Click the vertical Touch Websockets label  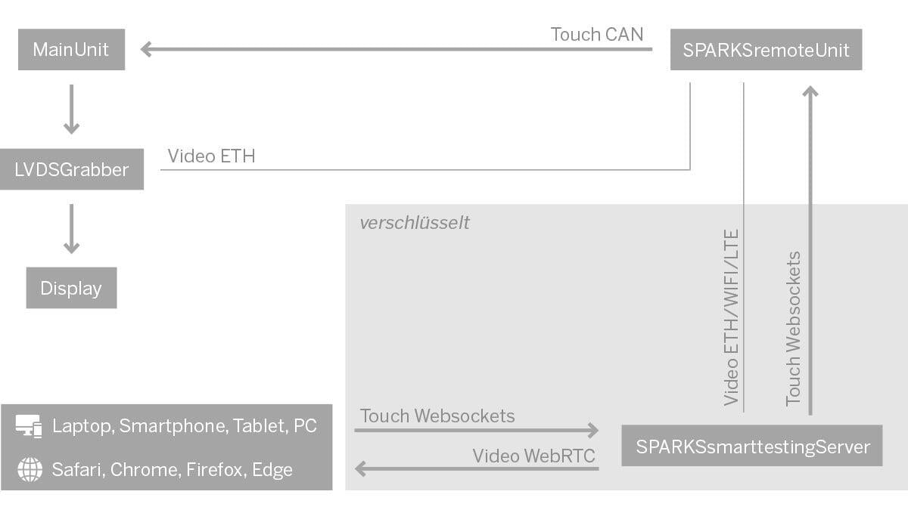(x=793, y=329)
